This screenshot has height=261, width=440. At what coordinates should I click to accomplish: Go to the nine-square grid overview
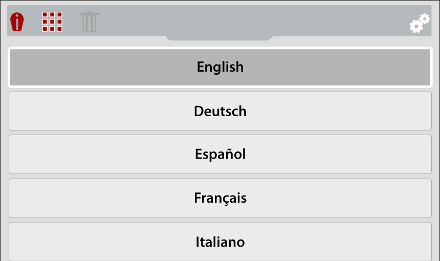[52, 22]
